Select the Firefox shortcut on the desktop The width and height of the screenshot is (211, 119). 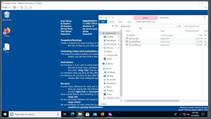point(7,32)
